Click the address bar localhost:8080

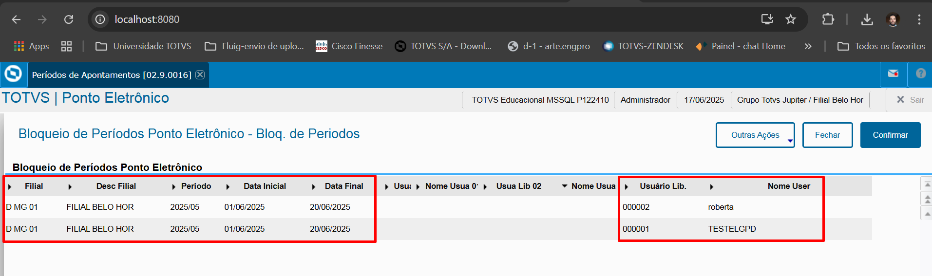tap(147, 19)
